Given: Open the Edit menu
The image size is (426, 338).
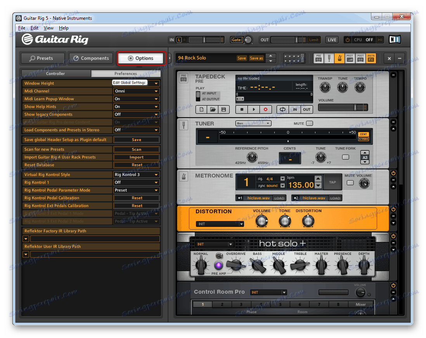Looking at the screenshot, I should 34,28.
